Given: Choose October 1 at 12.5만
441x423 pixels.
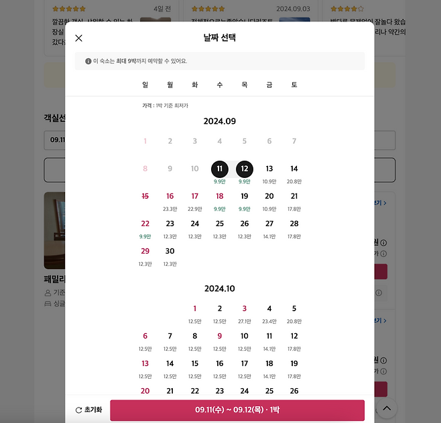Looking at the screenshot, I should (194, 313).
